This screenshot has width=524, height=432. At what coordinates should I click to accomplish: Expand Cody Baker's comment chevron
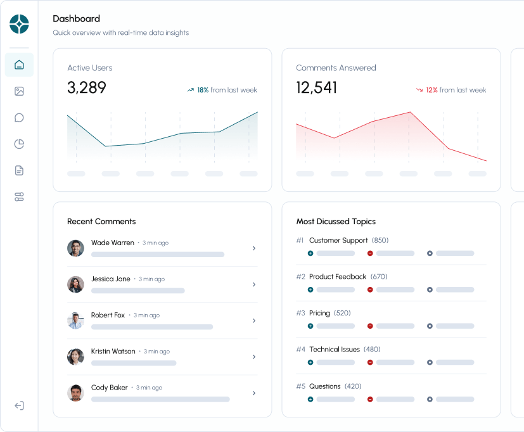254,393
